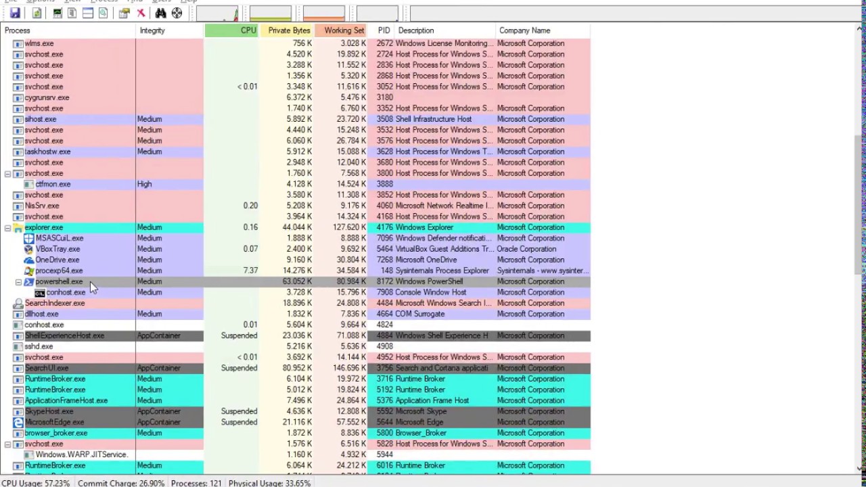Click 'Microsoft Windows Search I...' description cell
Image resolution: width=866 pixels, height=487 pixels.
pyautogui.click(x=443, y=303)
